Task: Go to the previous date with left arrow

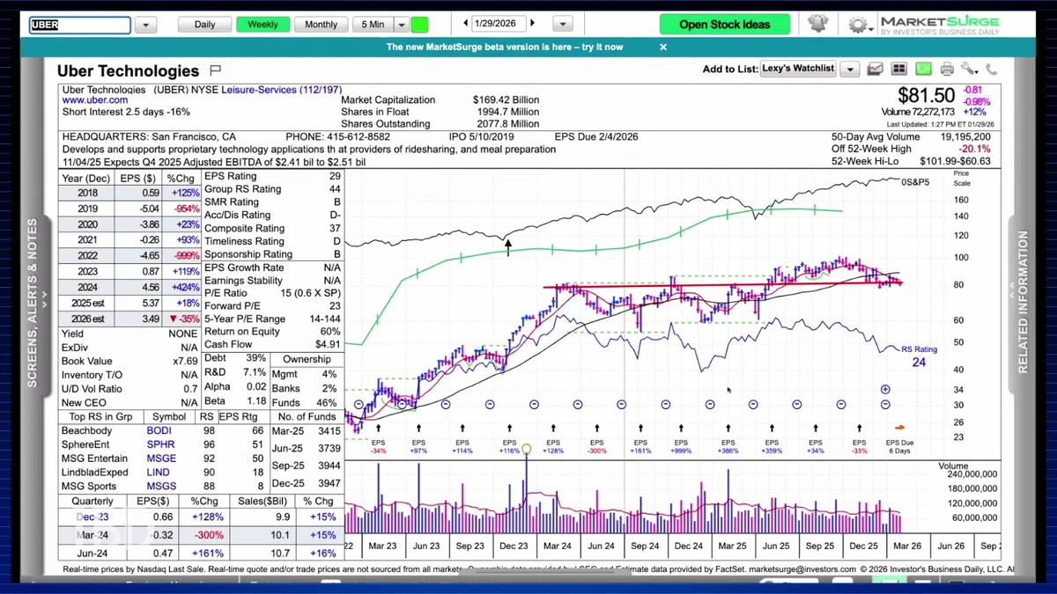Action: point(466,24)
